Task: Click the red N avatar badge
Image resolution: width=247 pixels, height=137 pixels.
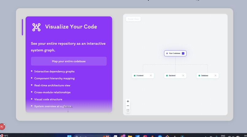Action: tap(2, 127)
